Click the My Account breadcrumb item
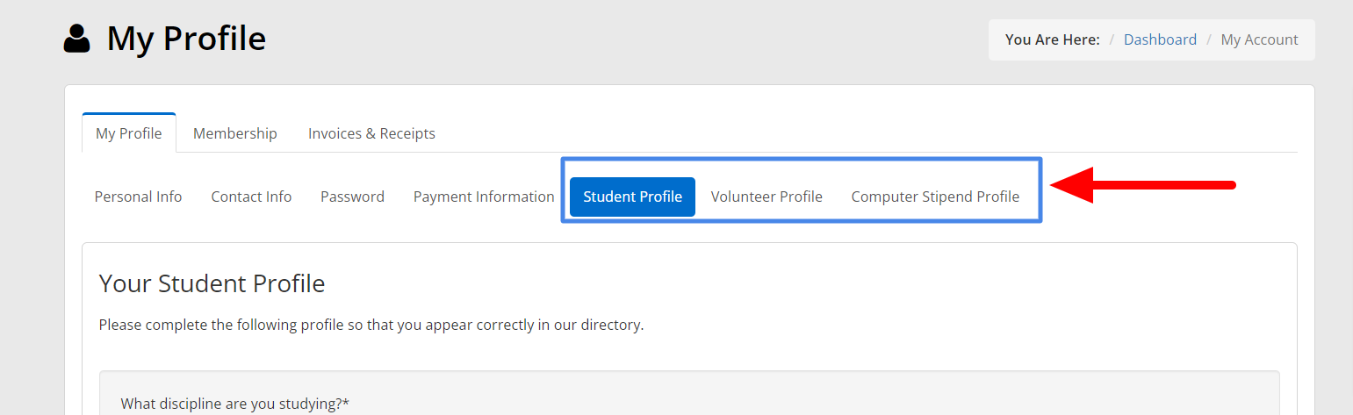This screenshot has width=1353, height=415. 1259,39
